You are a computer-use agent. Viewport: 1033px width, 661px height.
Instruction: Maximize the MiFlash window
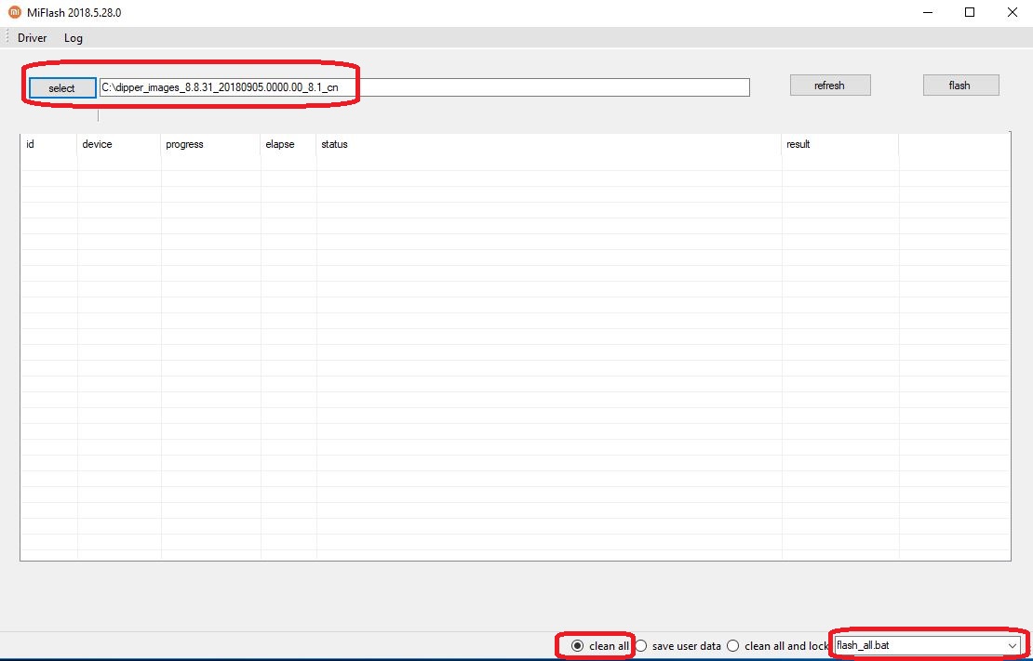tap(970, 12)
